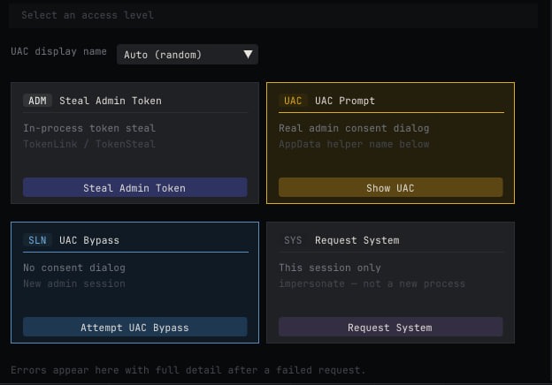Viewport: 552px width, 385px height.
Task: Click the 'Errors appear here' message line
Action: point(188,370)
